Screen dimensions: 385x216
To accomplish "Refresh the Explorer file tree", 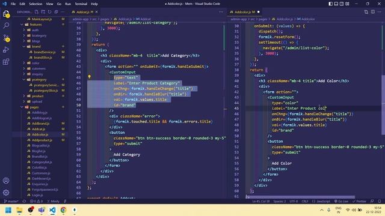I will tap(49, 12).
